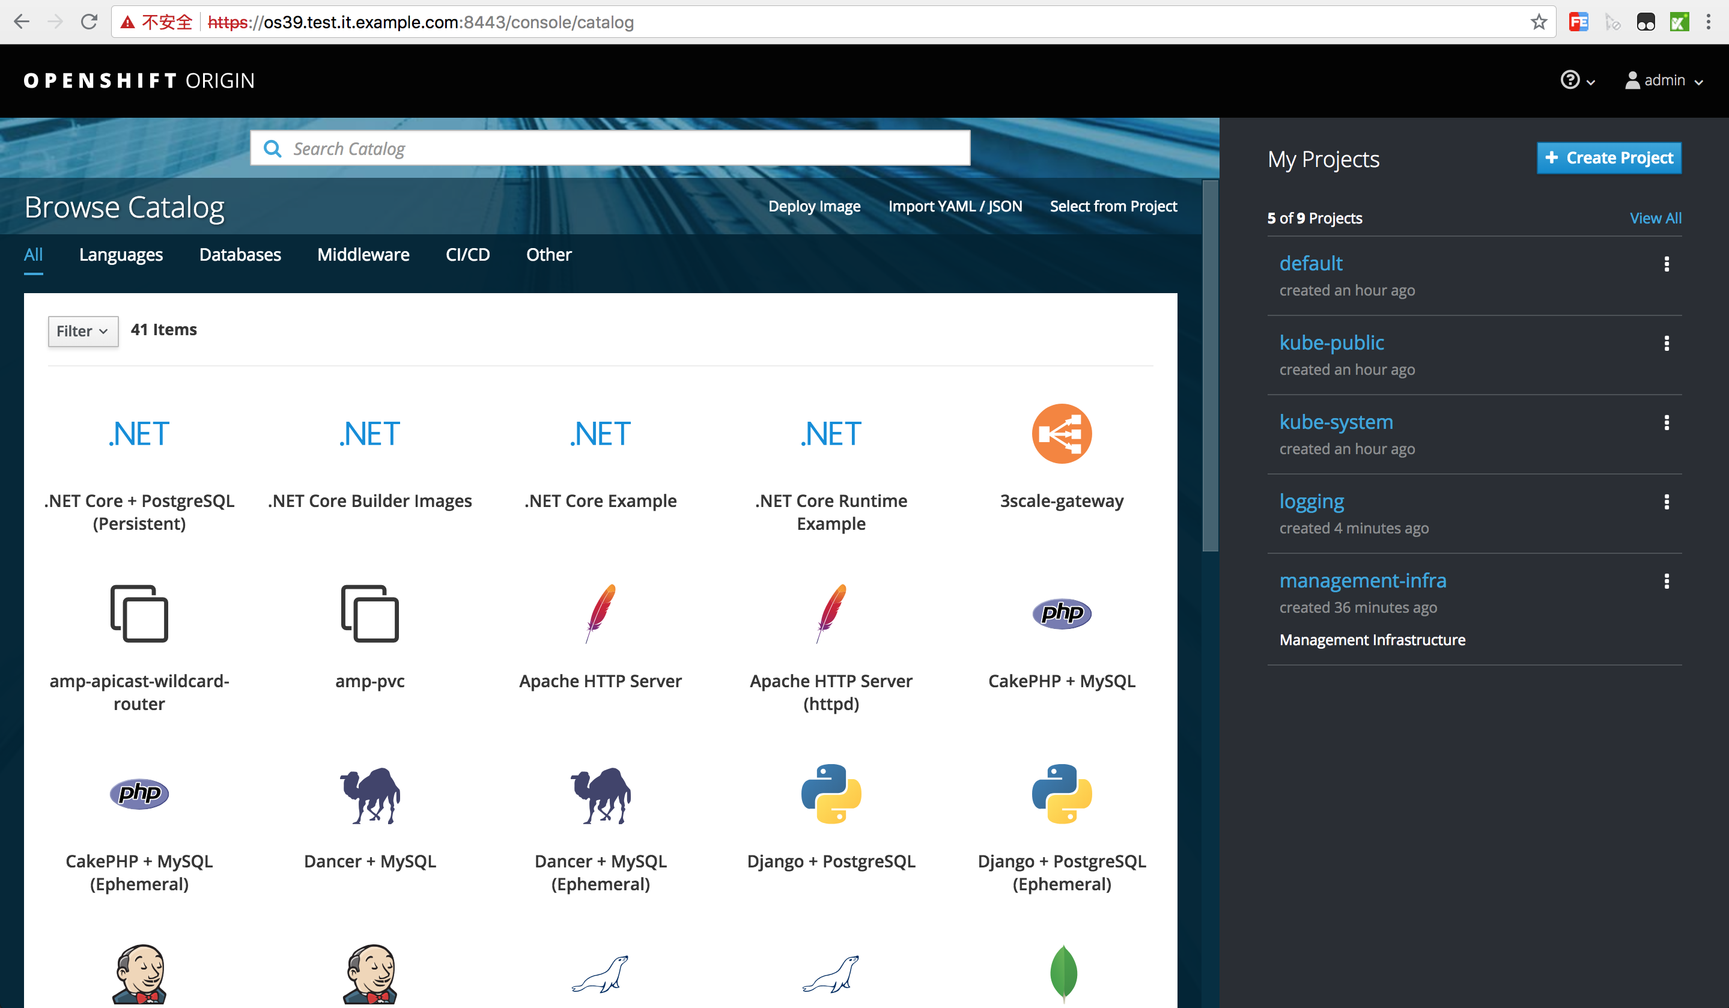The image size is (1729, 1008).
Task: Click the .NET Core Example icon
Action: coord(600,434)
